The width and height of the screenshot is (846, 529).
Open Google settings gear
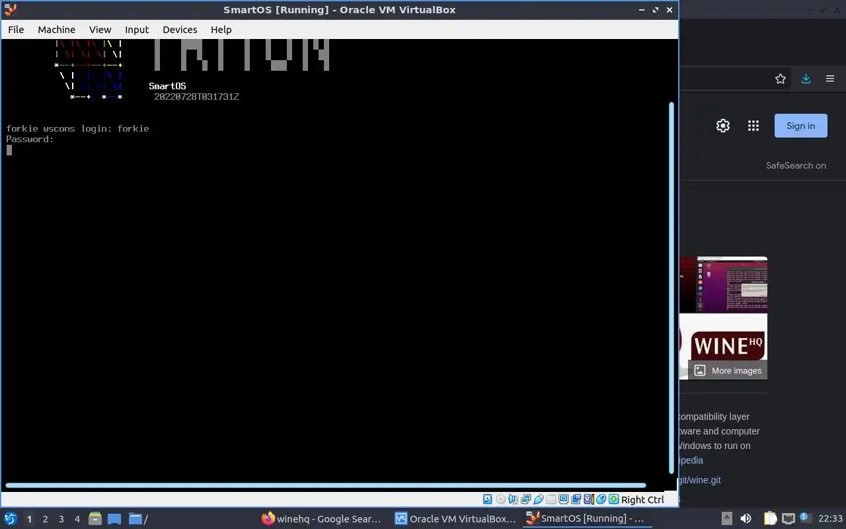point(723,126)
